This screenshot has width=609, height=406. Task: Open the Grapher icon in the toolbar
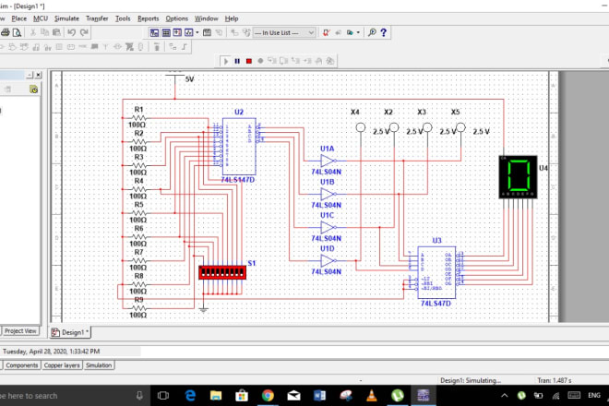click(x=189, y=32)
